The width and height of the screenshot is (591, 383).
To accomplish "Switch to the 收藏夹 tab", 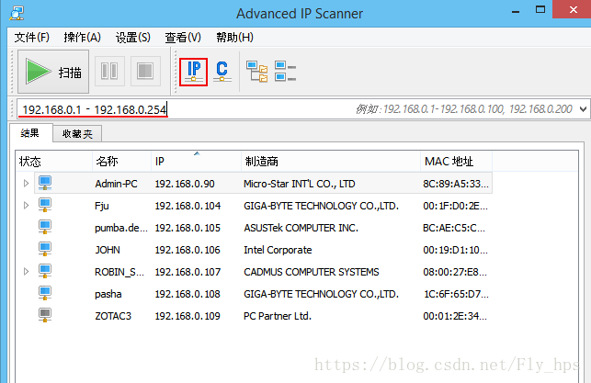I will pyautogui.click(x=77, y=134).
